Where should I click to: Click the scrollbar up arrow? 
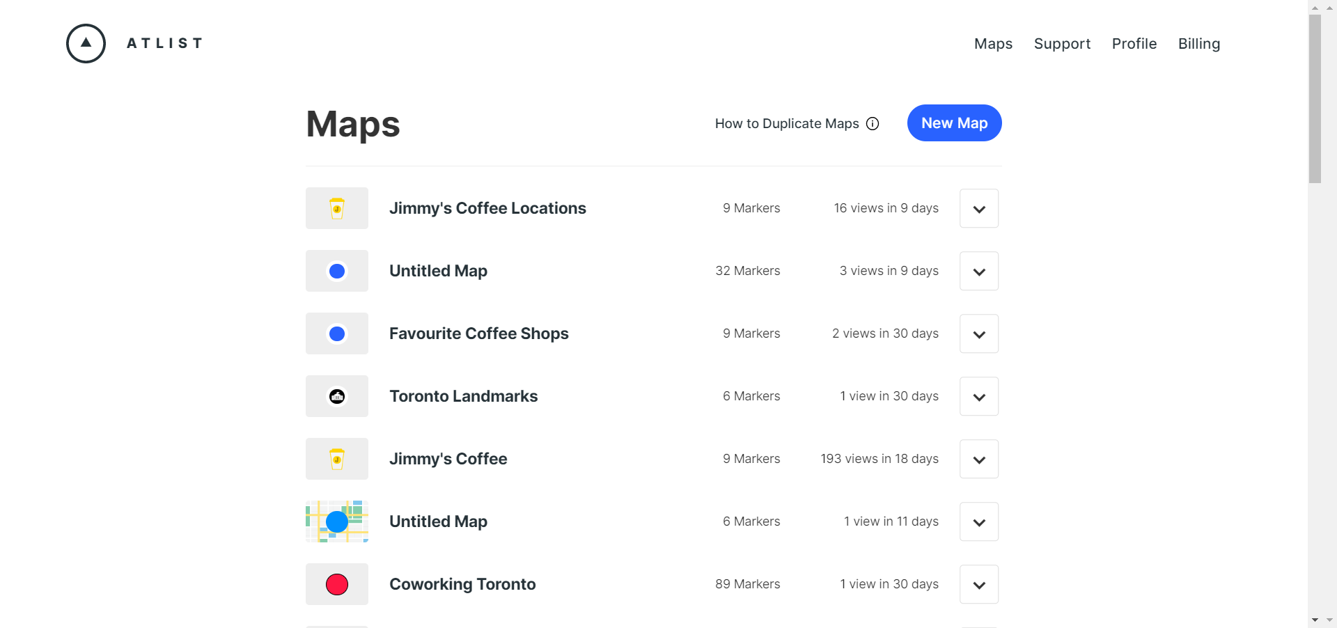click(1315, 8)
